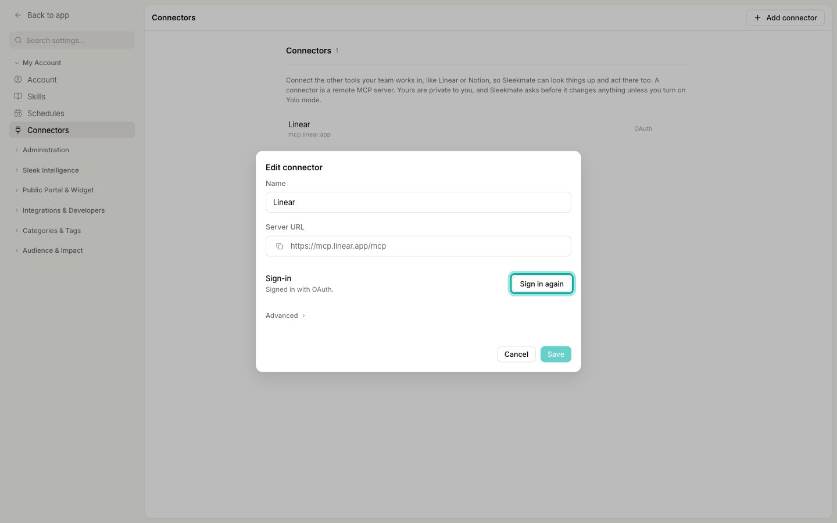Viewport: 837px width, 523px height.
Task: Expand the Sleek Intelligence section
Action: coord(46,170)
